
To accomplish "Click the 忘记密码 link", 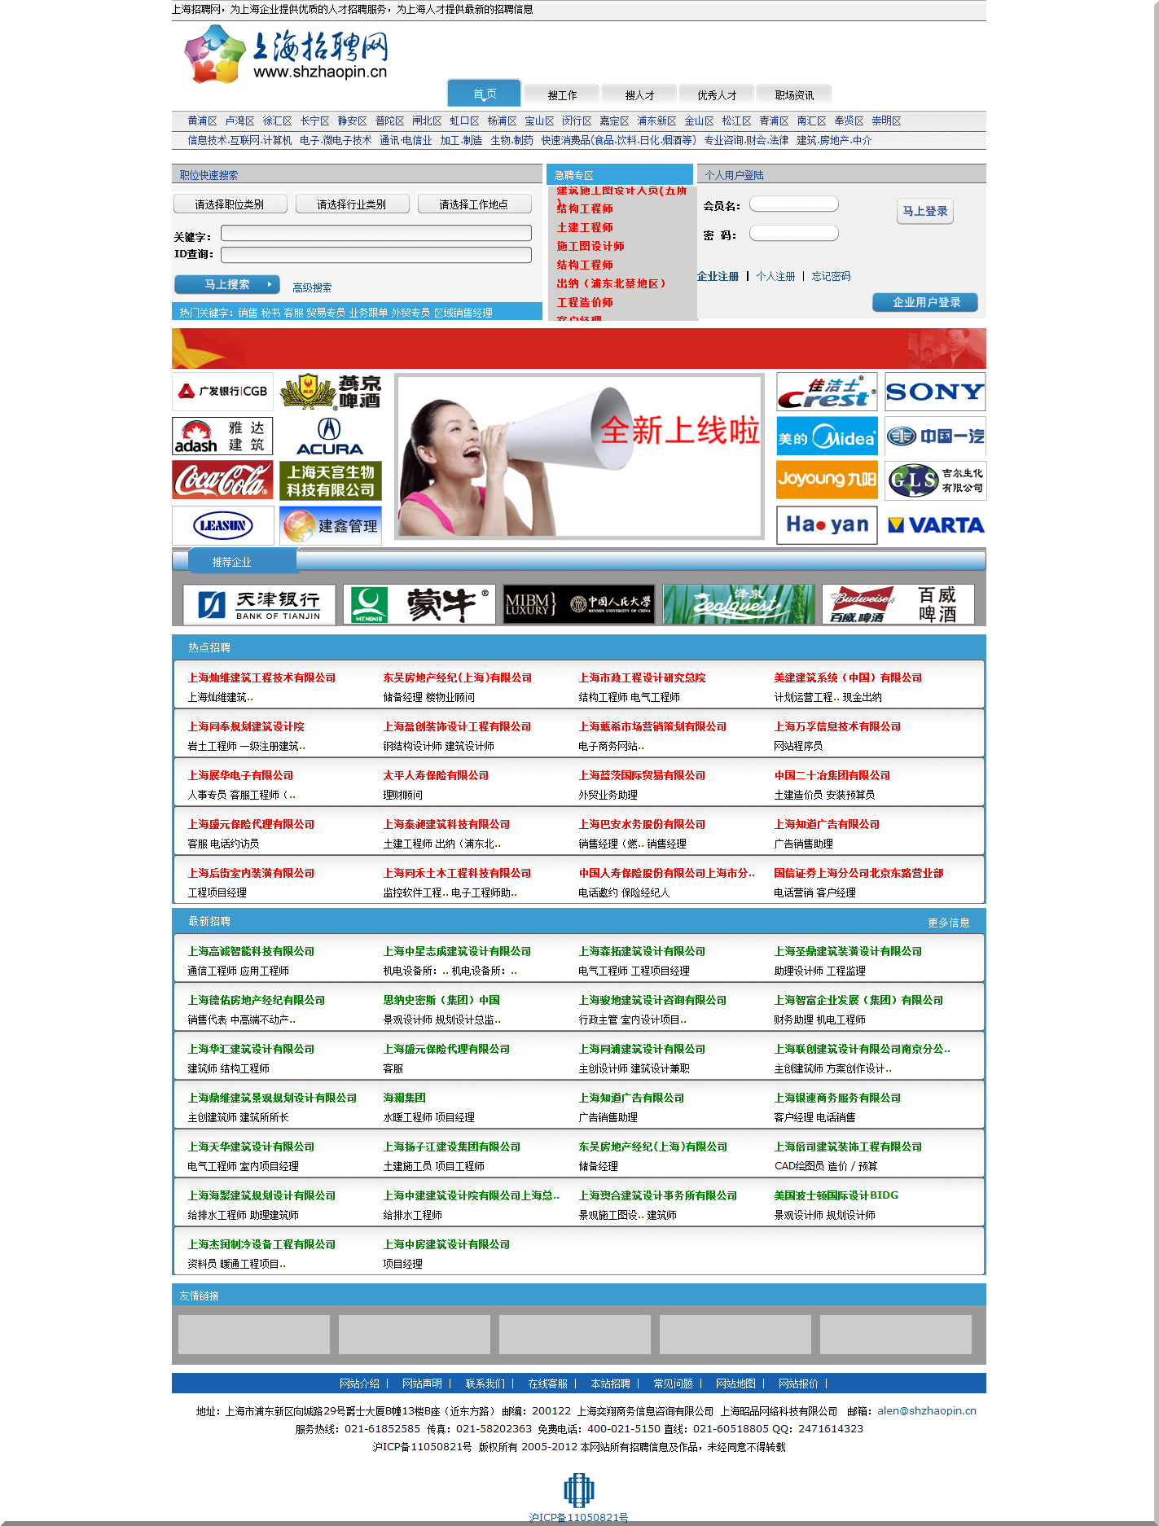I will click(831, 276).
